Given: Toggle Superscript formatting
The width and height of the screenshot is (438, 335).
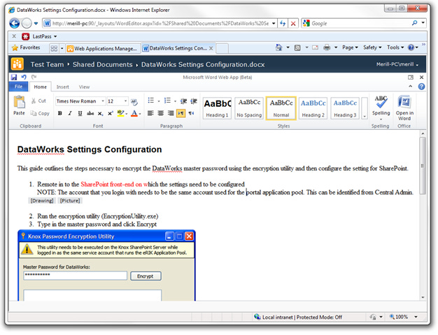Looking at the screenshot, I should pos(111,113).
